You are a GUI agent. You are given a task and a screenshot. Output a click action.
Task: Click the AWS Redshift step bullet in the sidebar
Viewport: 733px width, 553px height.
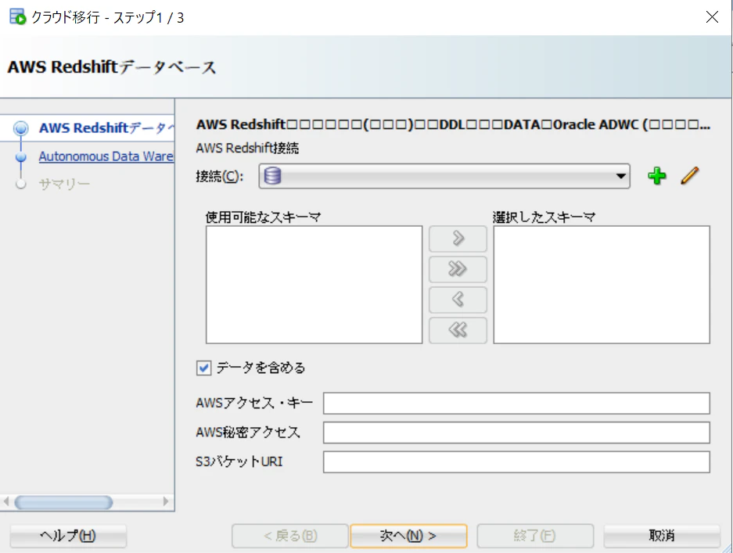20,128
